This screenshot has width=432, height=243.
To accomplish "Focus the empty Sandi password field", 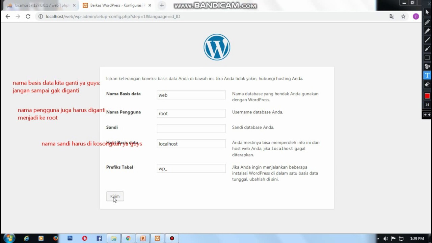I will [191, 128].
